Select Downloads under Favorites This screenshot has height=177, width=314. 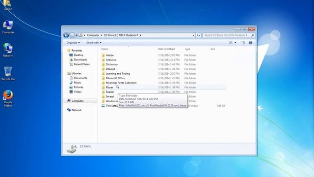click(80, 59)
